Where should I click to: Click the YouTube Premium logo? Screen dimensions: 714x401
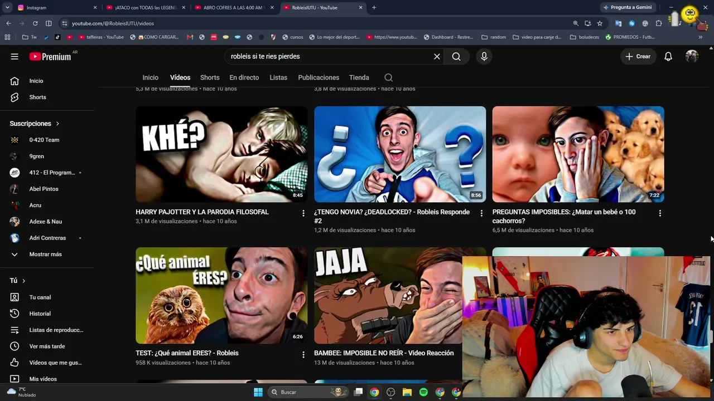click(x=50, y=56)
